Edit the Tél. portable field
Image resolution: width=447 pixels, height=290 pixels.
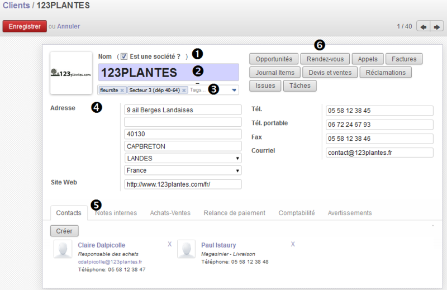click(x=379, y=125)
